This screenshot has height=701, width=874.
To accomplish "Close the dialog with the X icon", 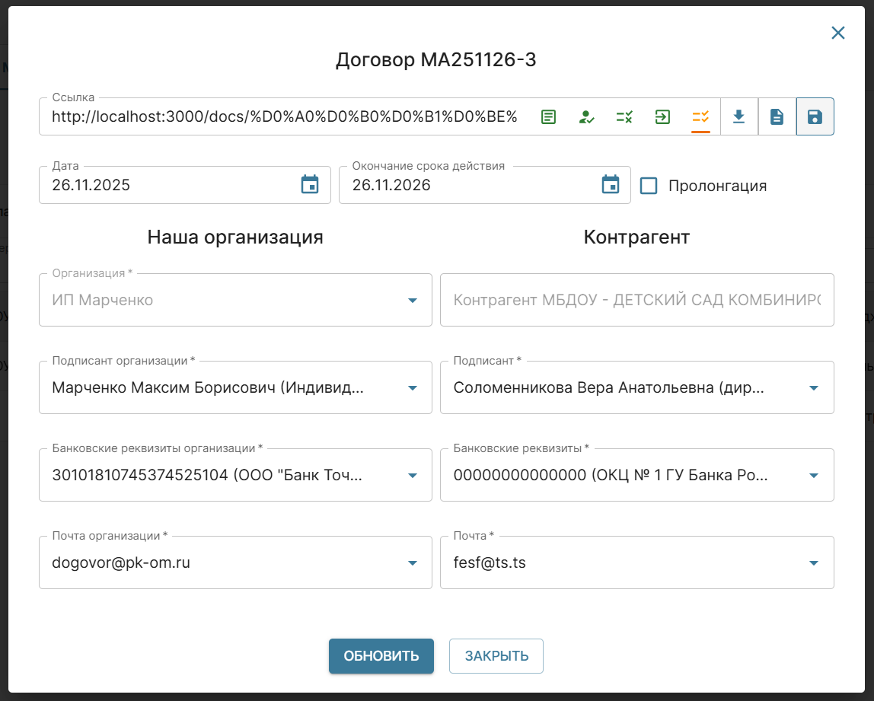I will coord(837,33).
